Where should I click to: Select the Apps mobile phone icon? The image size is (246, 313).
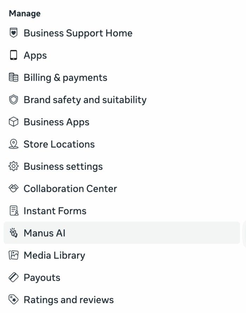pos(13,55)
